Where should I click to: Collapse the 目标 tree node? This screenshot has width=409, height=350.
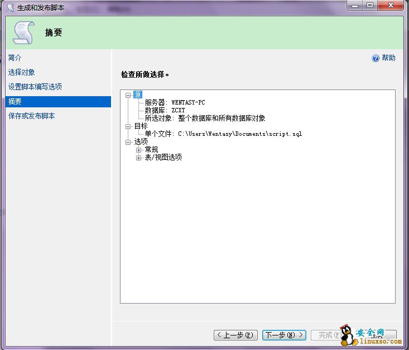click(x=128, y=126)
